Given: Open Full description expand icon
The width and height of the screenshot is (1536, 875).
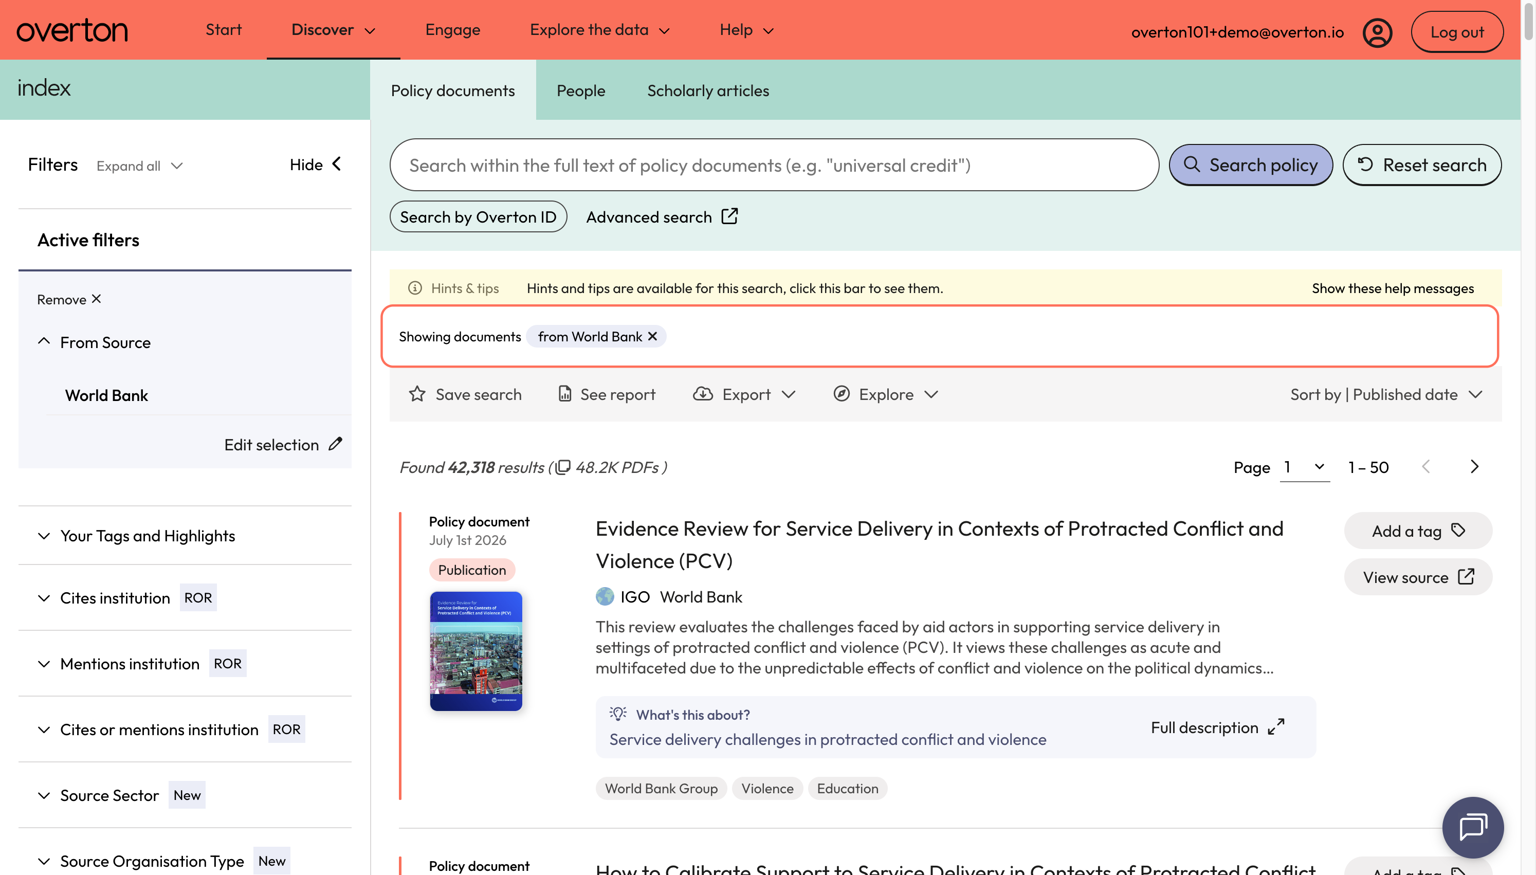Looking at the screenshot, I should tap(1276, 727).
